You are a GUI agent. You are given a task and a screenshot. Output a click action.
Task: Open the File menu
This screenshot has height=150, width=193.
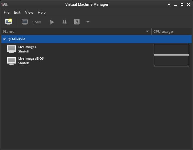point(7,13)
